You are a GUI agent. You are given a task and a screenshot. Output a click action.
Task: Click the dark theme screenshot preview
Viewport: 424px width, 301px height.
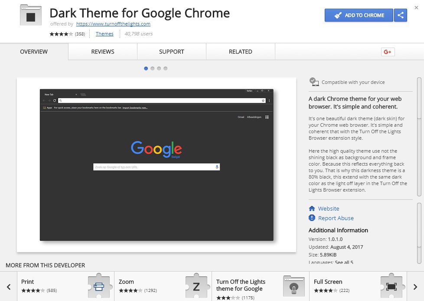157,165
